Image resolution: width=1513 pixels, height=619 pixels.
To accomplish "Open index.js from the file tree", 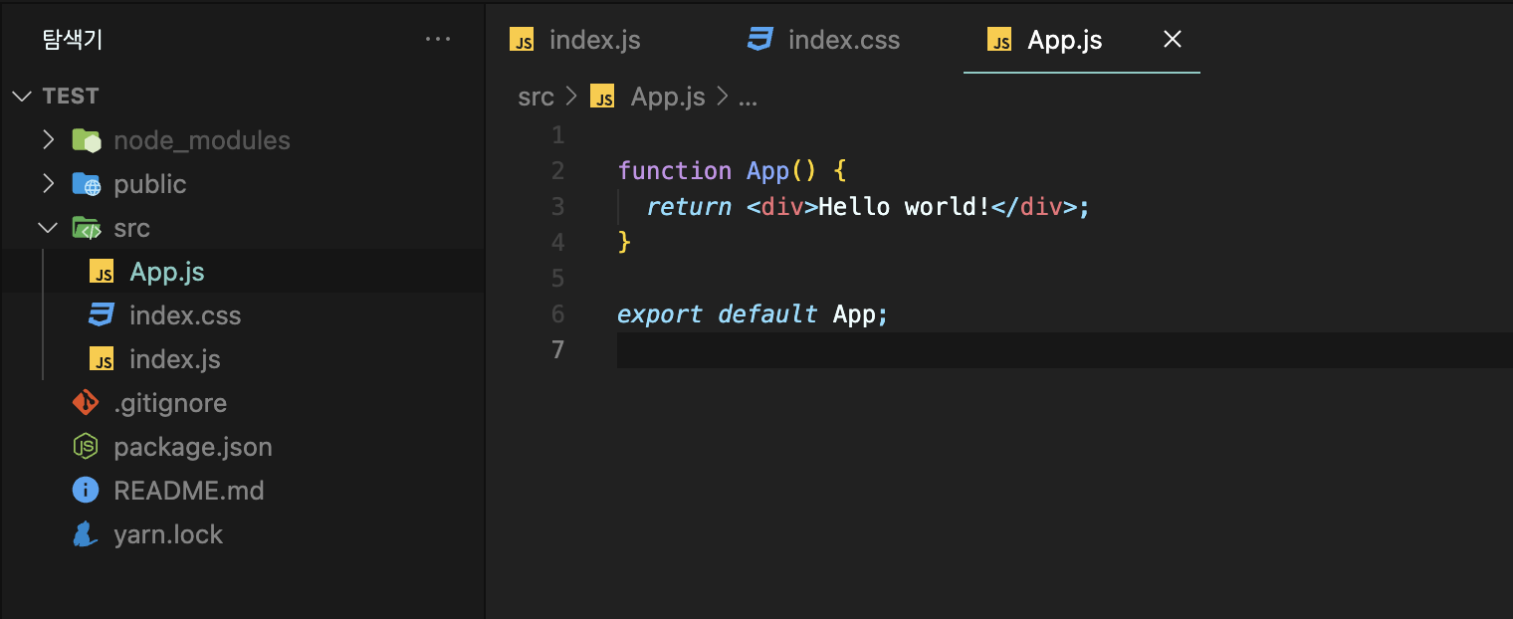I will click(x=174, y=359).
